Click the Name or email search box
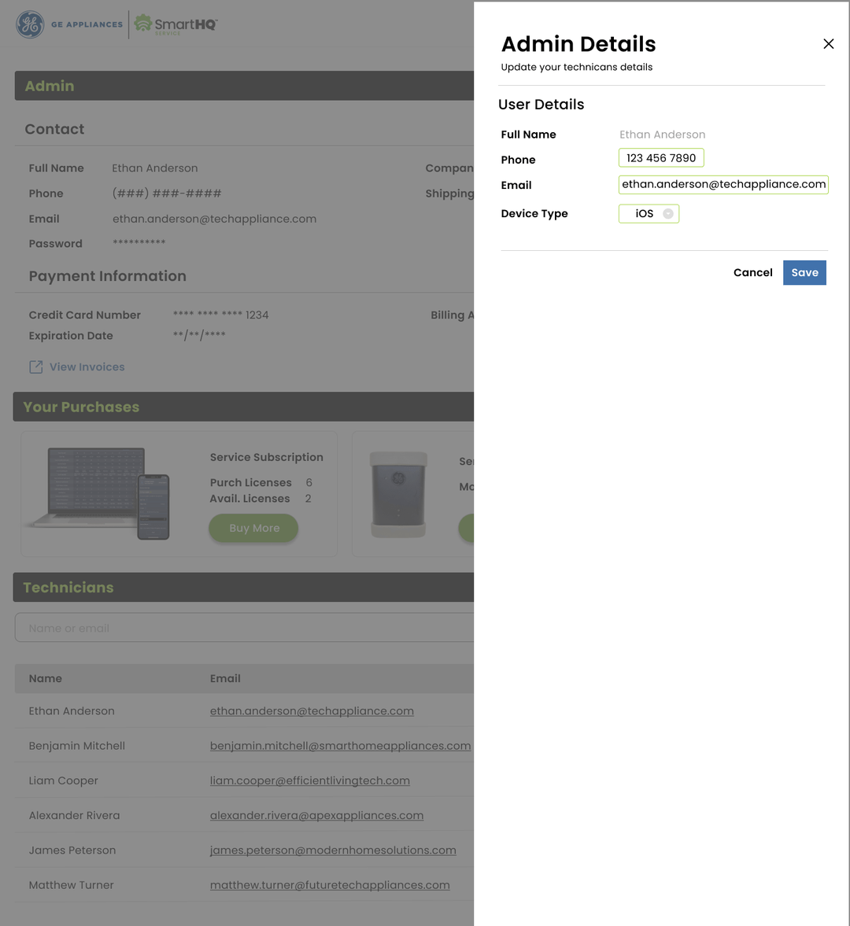 [236, 627]
